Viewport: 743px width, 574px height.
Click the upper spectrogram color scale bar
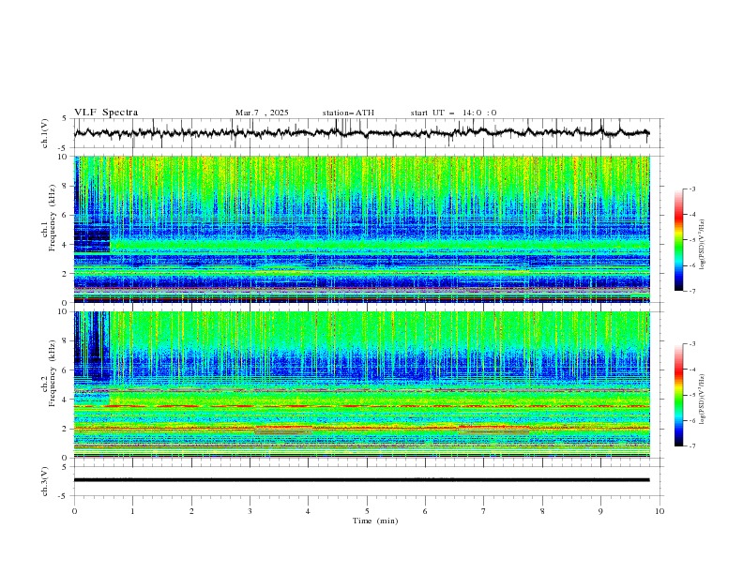pyautogui.click(x=678, y=240)
